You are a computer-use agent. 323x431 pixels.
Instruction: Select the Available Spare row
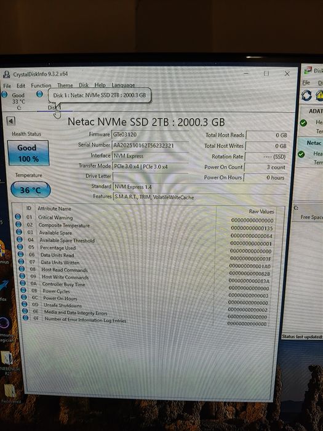click(x=145, y=233)
